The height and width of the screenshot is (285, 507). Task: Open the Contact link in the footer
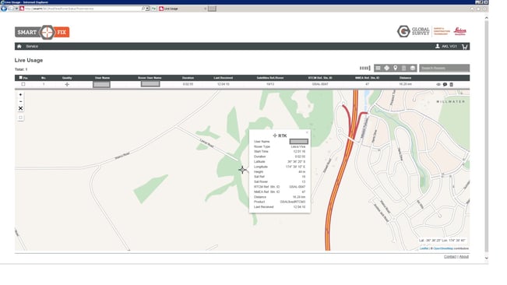(x=450, y=256)
